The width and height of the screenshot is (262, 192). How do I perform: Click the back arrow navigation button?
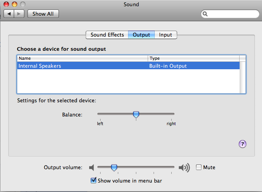coord(9,14)
